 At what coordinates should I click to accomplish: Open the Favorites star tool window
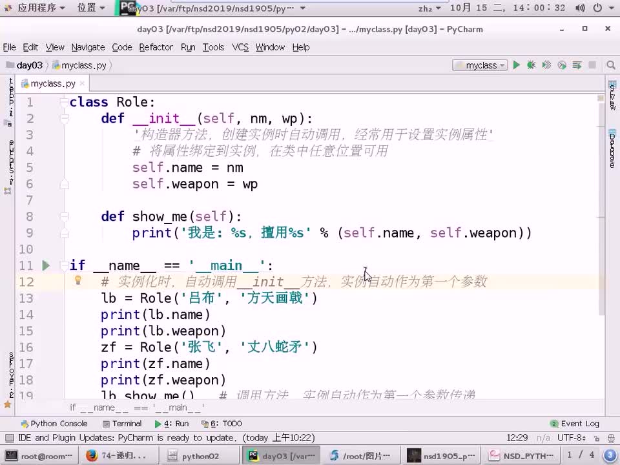tap(8, 404)
